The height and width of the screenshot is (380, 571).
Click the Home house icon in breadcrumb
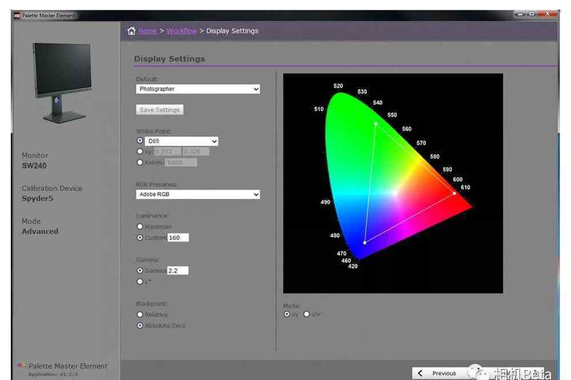tap(131, 31)
